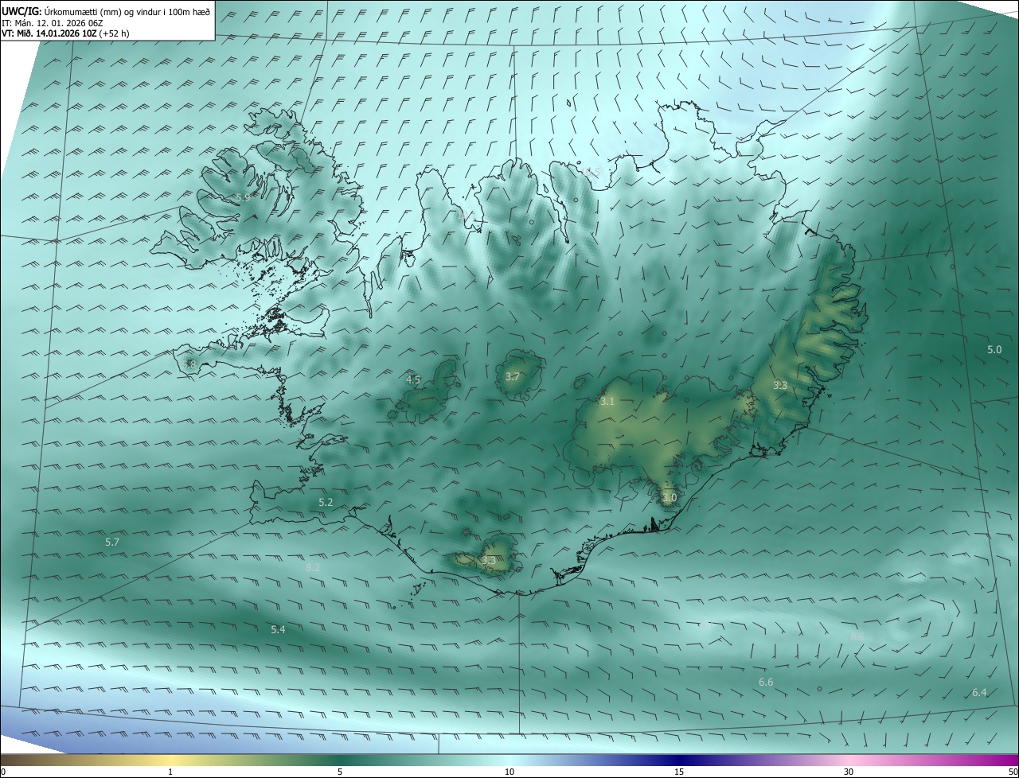Viewport: 1019px width, 778px height.
Task: Click the 3.7 value on the map
Action: (x=513, y=376)
